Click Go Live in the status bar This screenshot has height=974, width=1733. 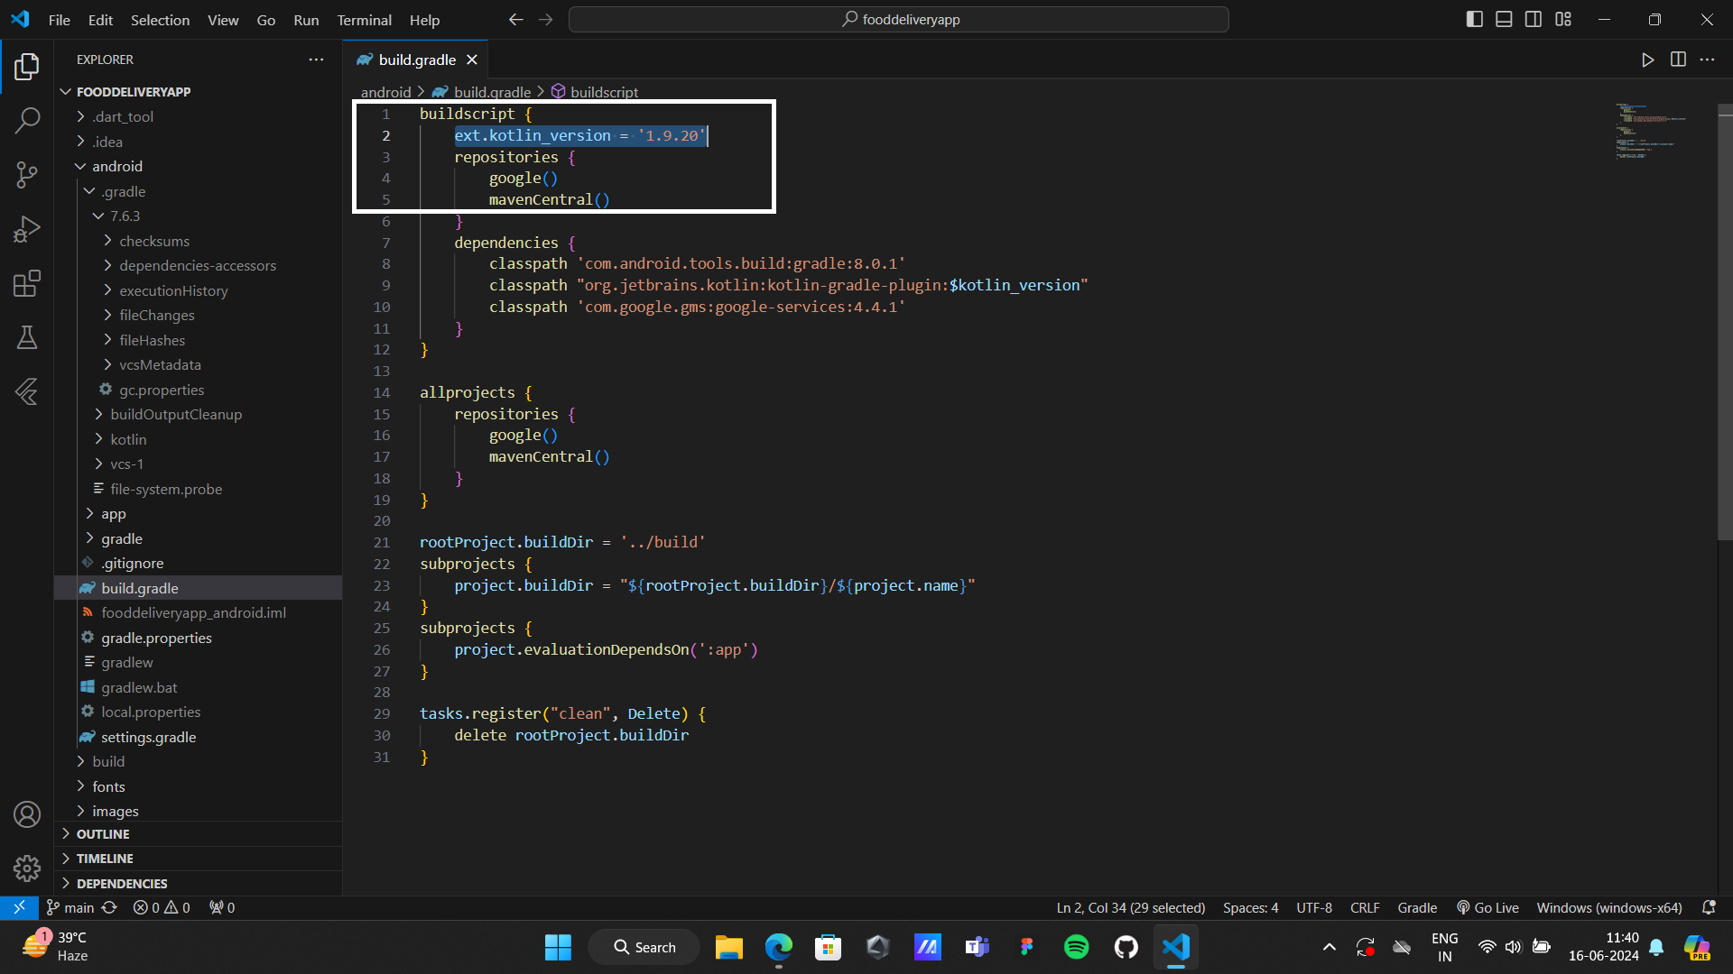1487,907
